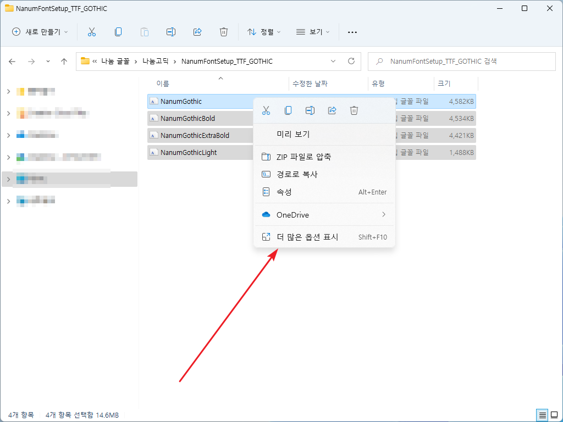Image resolution: width=563 pixels, height=422 pixels.
Task: Select the NanumGothicLight file name
Action: pos(189,153)
